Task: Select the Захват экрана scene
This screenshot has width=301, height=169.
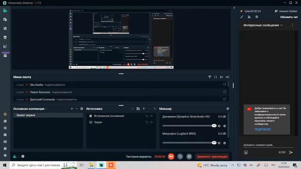Action: coord(48,115)
